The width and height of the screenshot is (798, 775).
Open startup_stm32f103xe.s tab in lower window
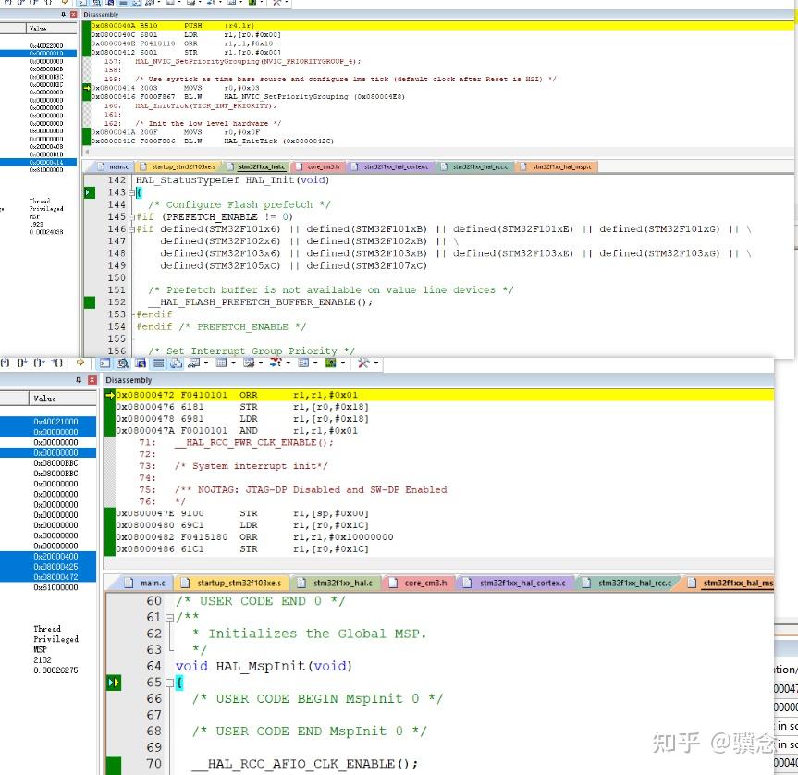coord(233,584)
